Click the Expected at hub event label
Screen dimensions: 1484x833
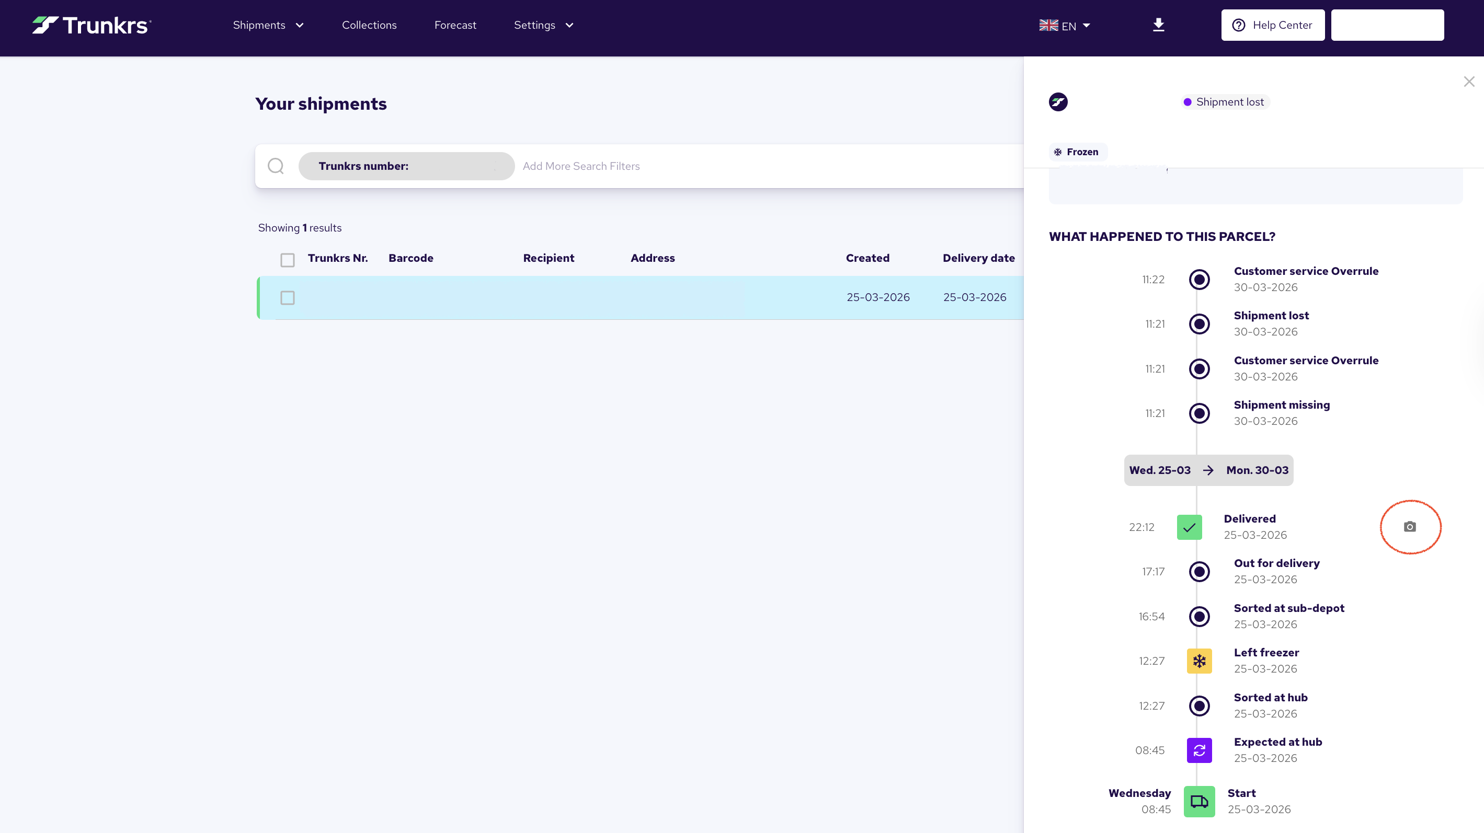pyautogui.click(x=1278, y=742)
